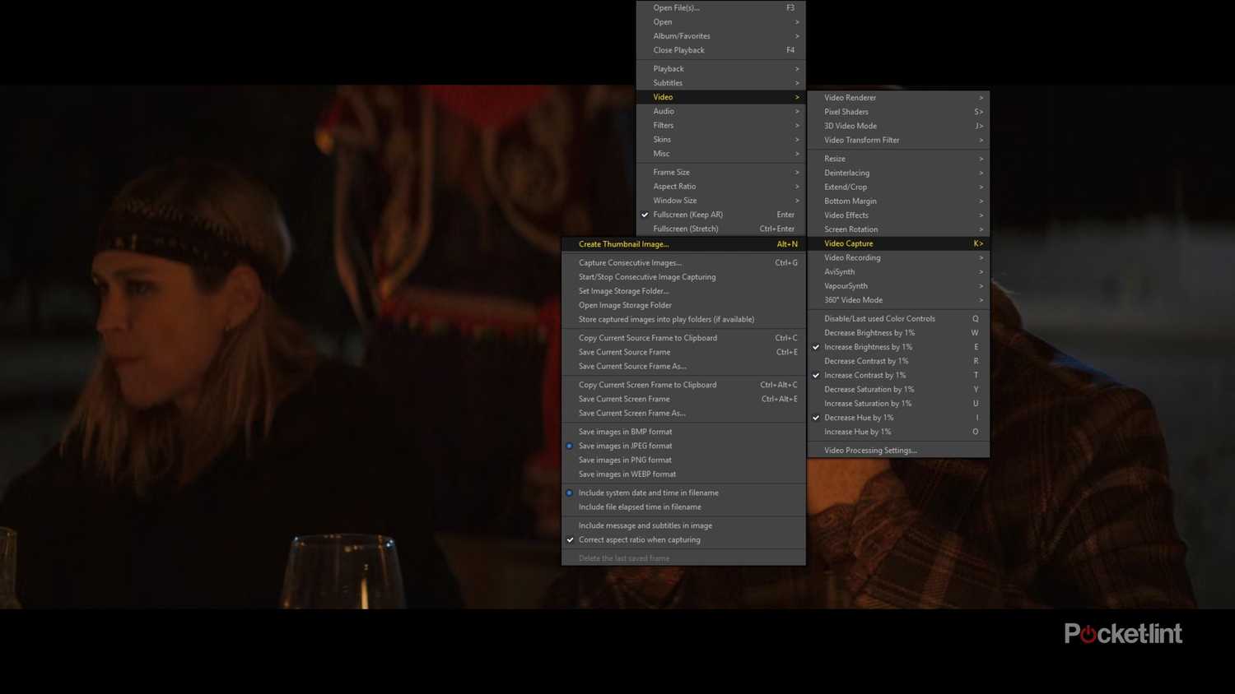Enable Include file elapsed time in filename
The height and width of the screenshot is (694, 1235).
[x=640, y=507]
